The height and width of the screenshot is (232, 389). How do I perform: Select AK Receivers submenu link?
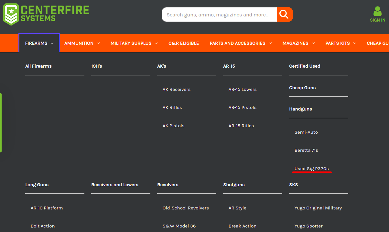coord(177,89)
